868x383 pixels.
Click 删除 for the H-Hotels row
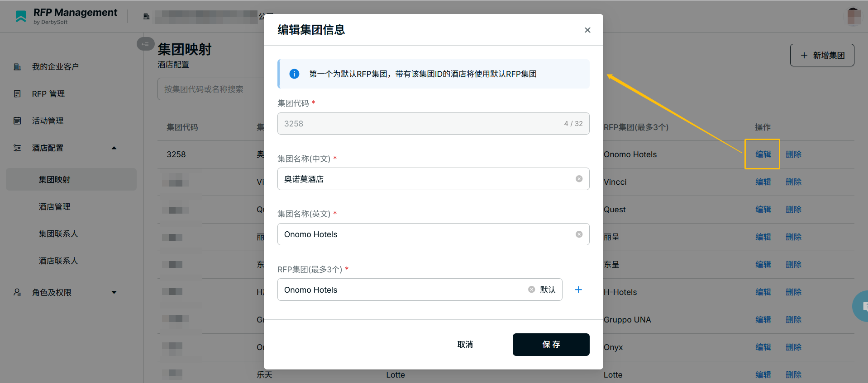(793, 292)
